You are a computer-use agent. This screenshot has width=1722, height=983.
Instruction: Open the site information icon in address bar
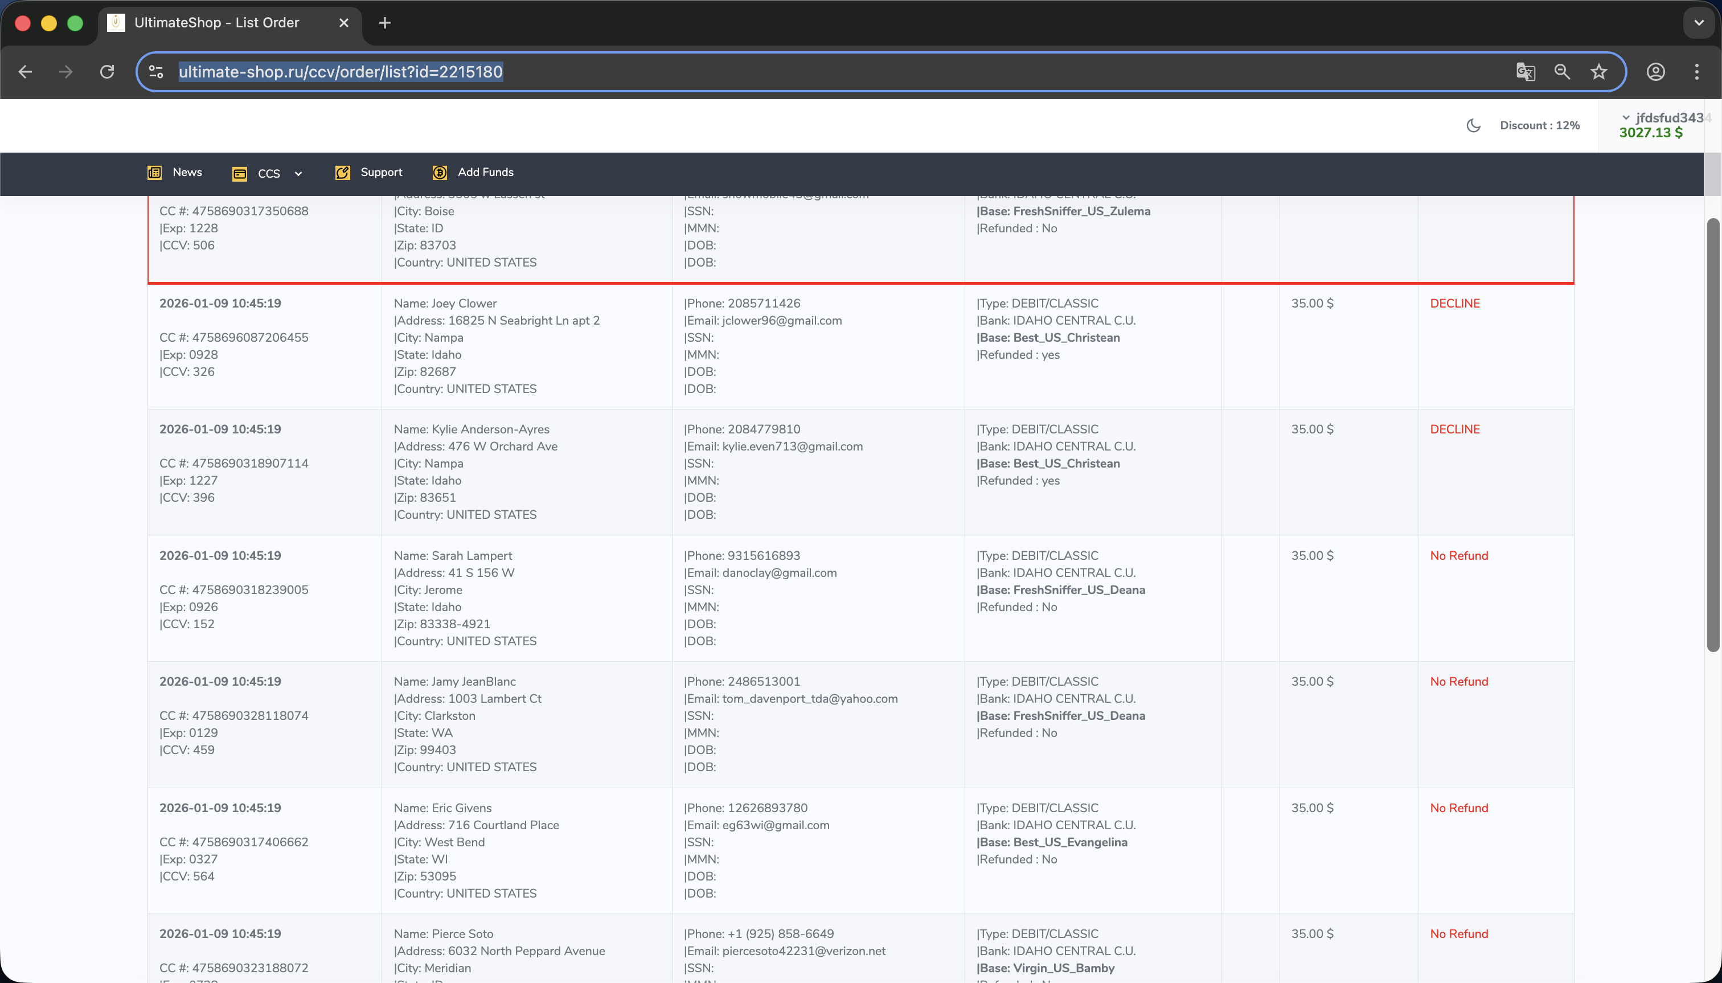(156, 72)
